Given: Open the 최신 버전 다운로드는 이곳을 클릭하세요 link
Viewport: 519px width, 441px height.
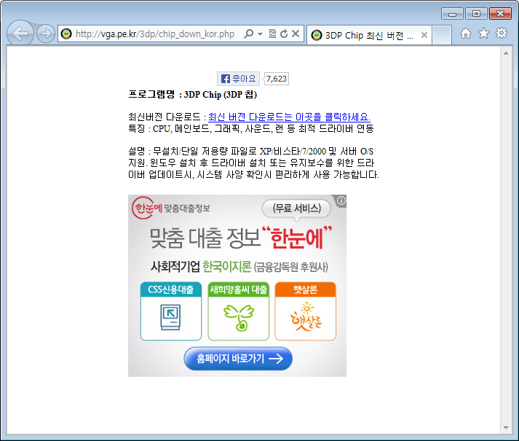Looking at the screenshot, I should click(x=289, y=117).
